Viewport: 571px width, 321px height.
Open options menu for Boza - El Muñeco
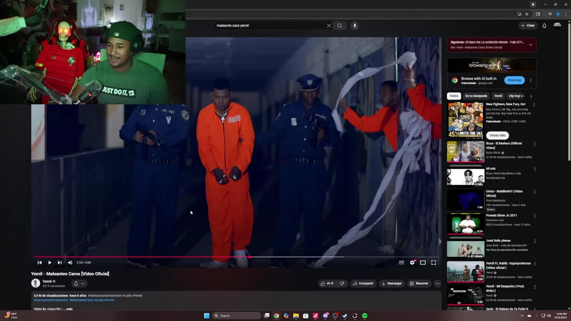535,144
